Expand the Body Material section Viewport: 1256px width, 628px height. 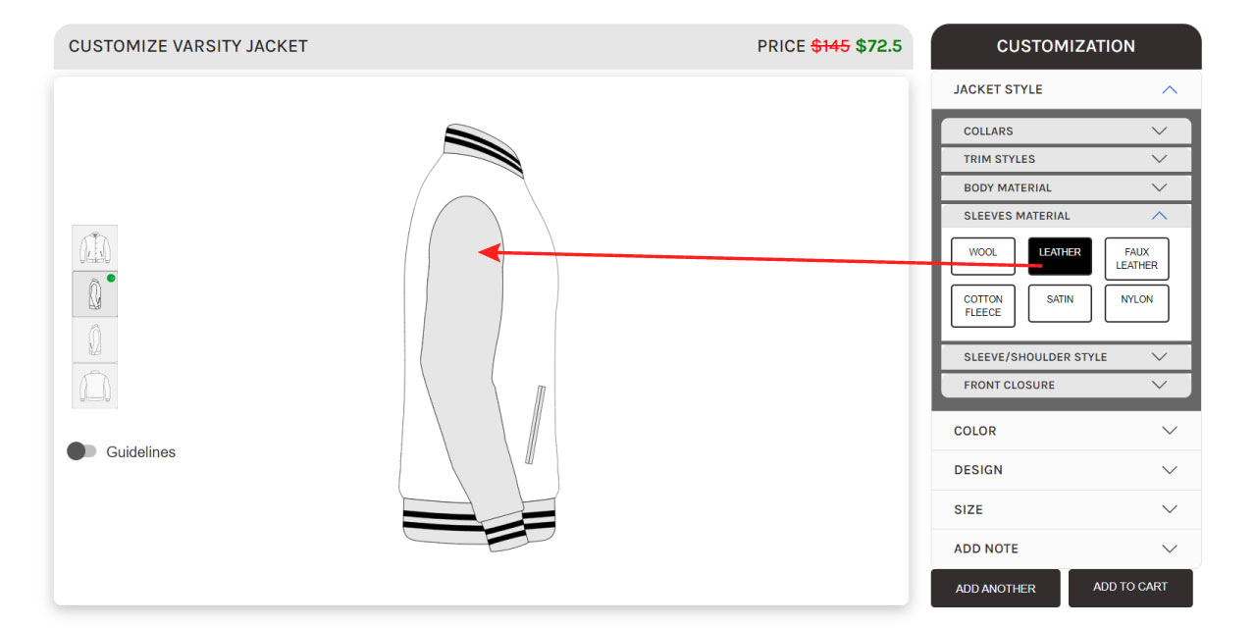pos(1066,187)
